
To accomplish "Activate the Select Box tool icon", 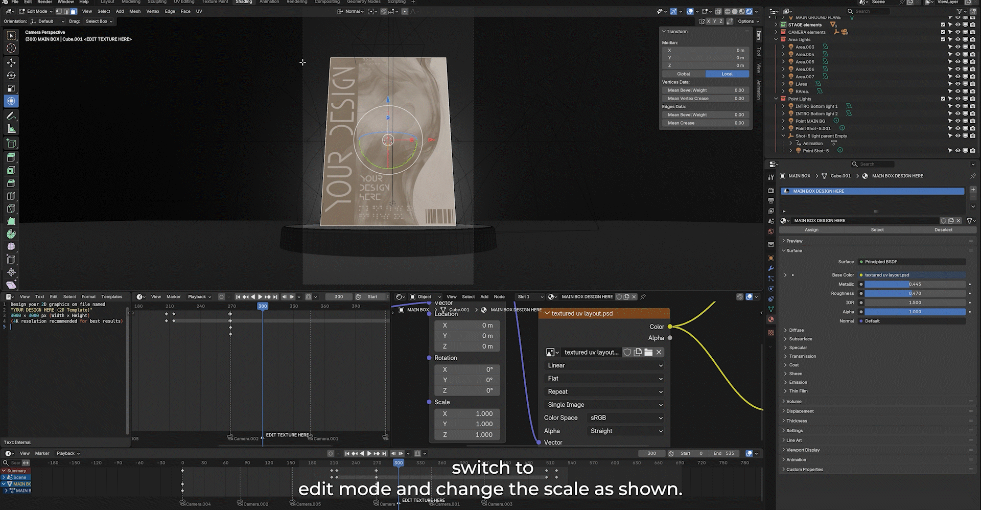I will click(11, 35).
